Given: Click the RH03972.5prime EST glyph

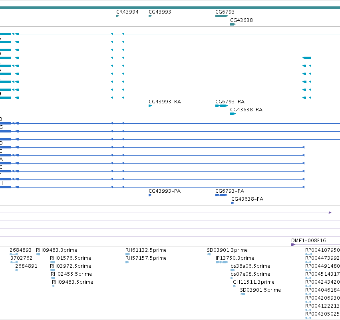Looking at the screenshot, I should pos(52,270).
